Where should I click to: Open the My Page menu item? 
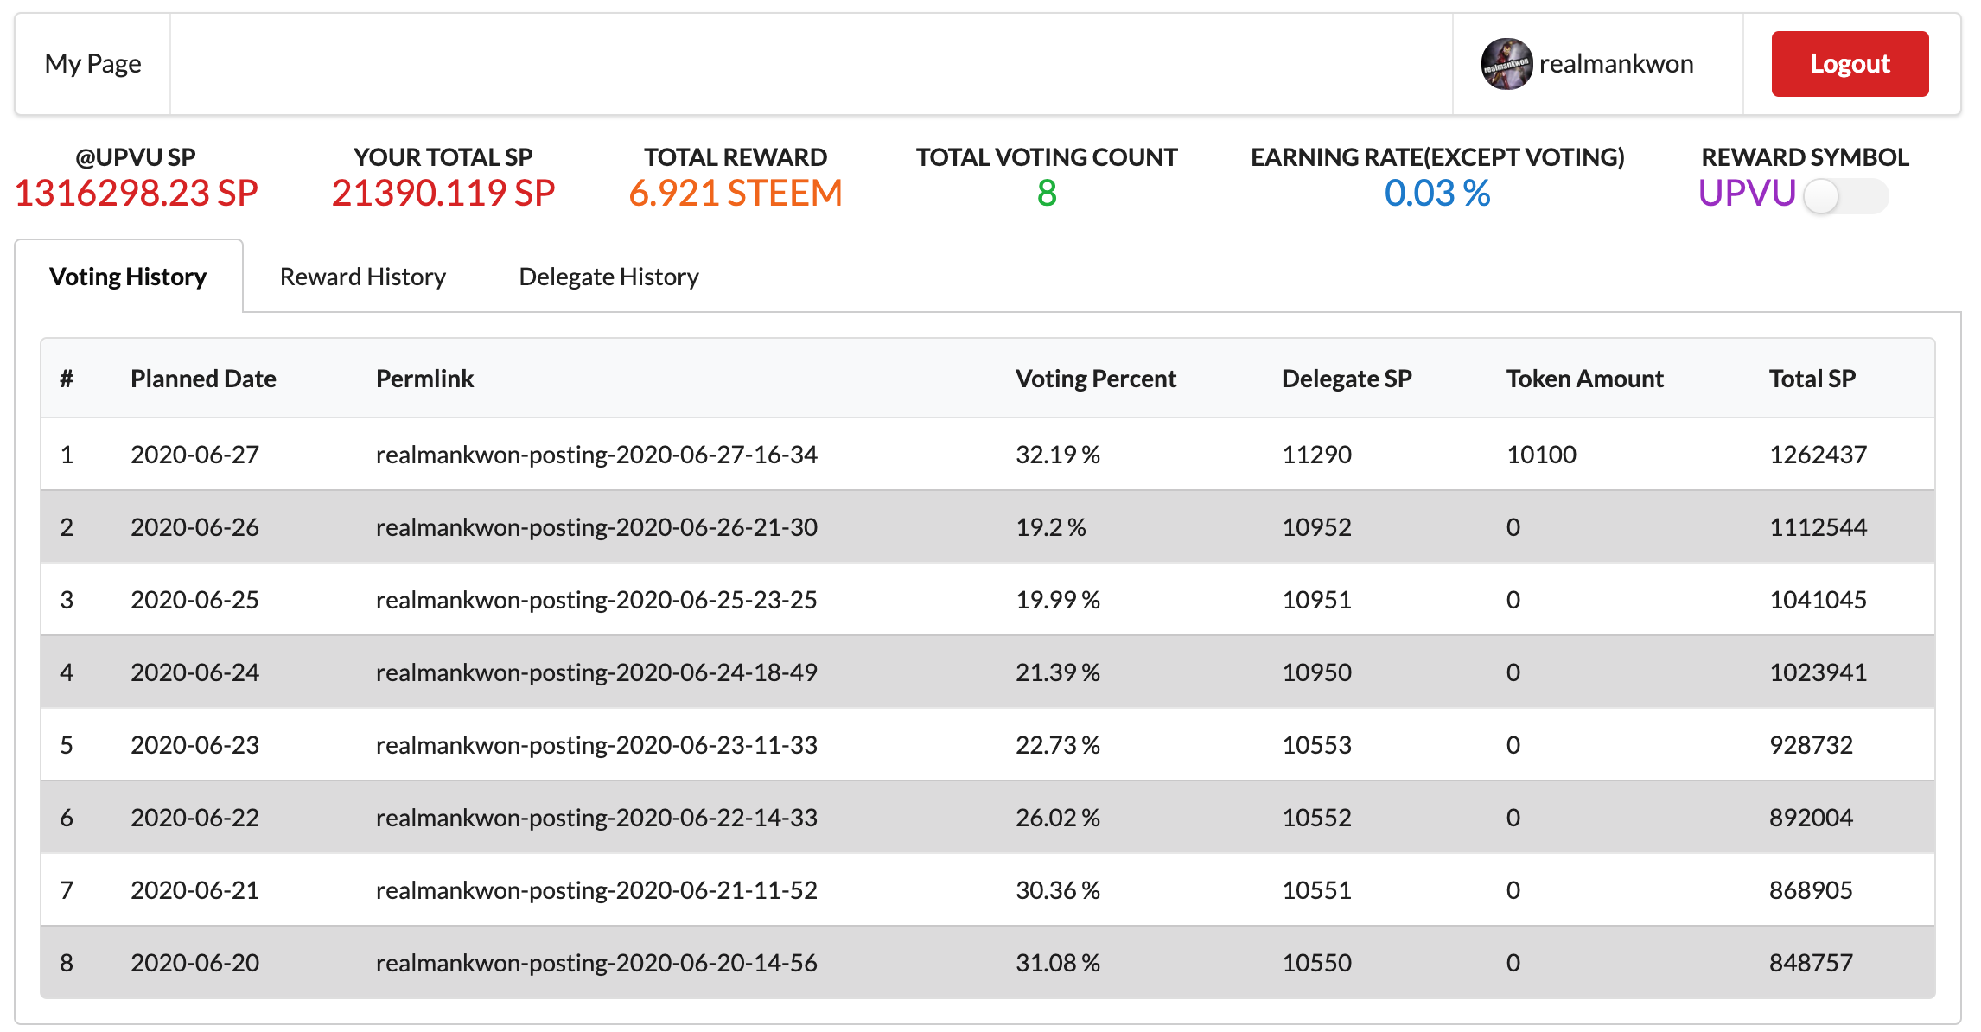(x=93, y=64)
